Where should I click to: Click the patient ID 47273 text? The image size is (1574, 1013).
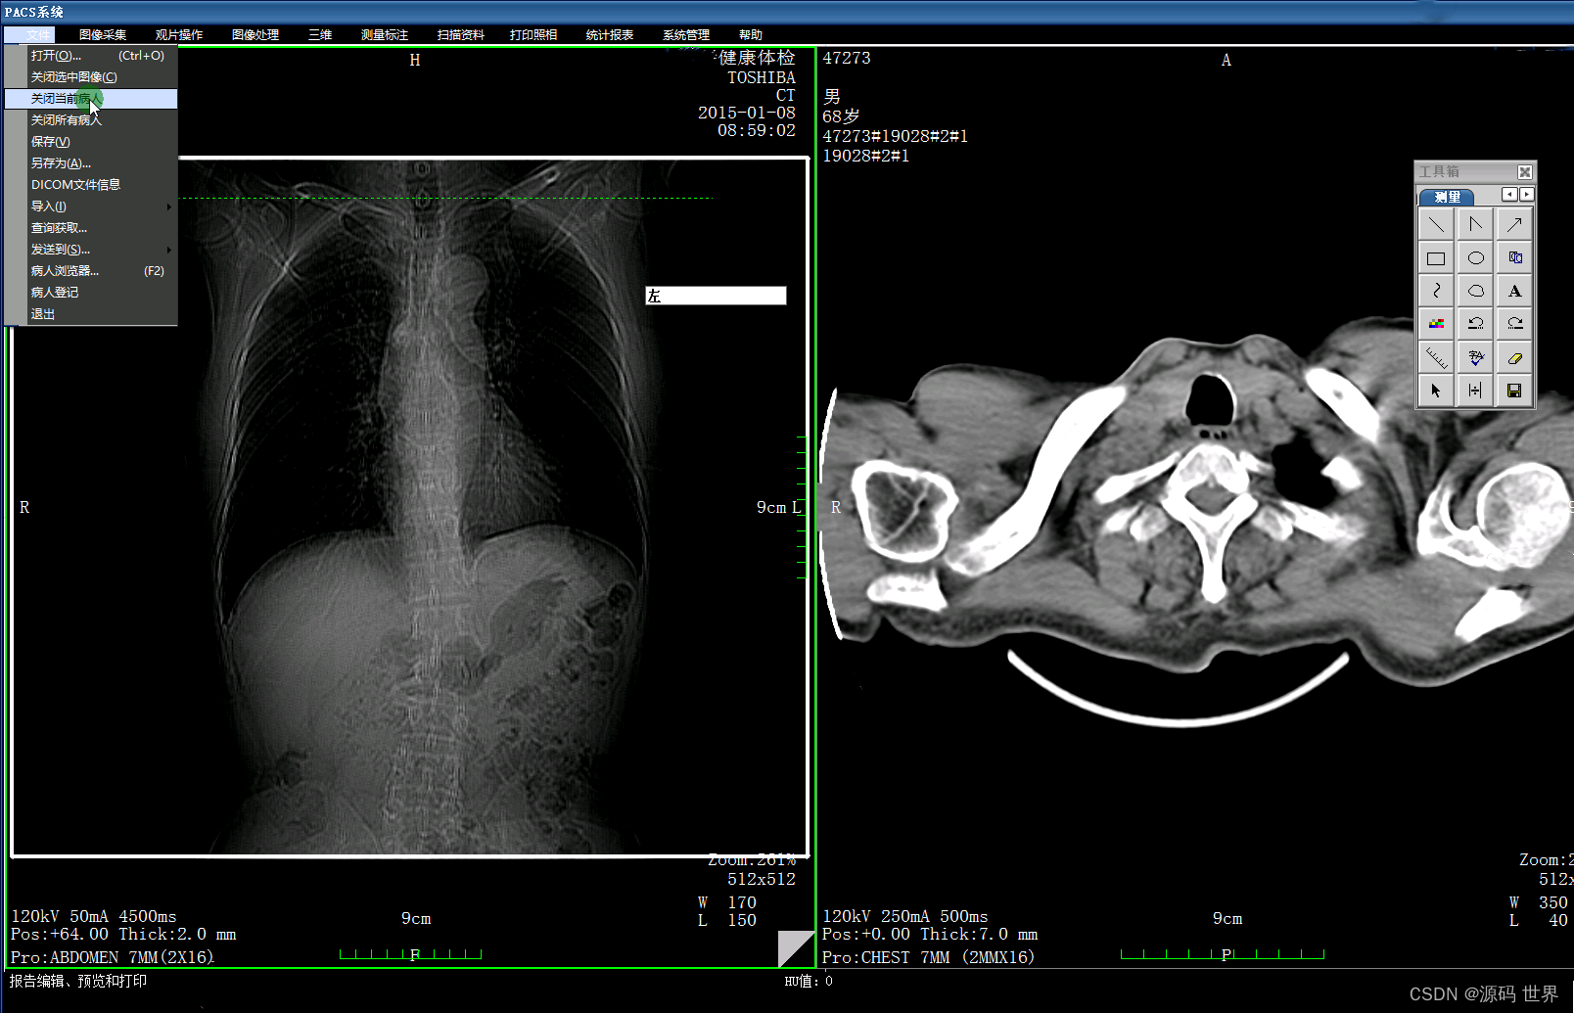pos(847,59)
